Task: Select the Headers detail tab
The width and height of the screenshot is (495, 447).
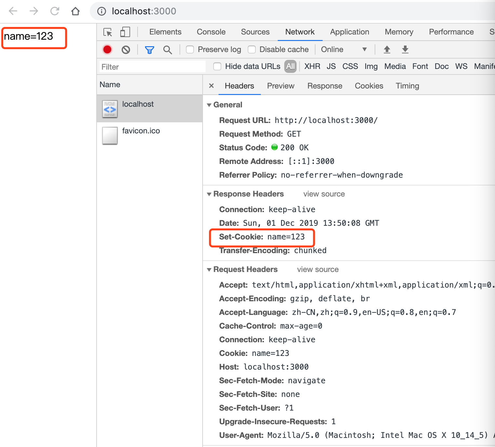Action: 239,86
